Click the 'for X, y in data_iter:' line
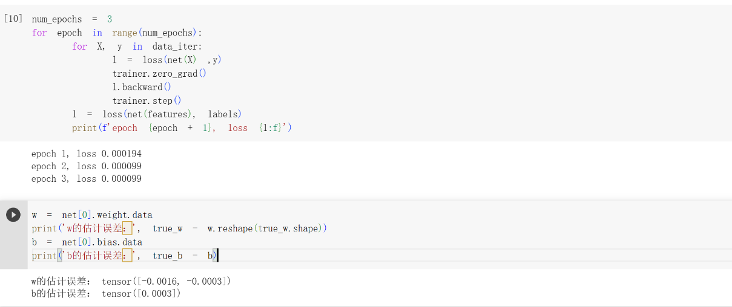This screenshot has height=307, width=732. (137, 47)
